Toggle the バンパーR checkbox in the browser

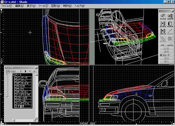[16, 78]
